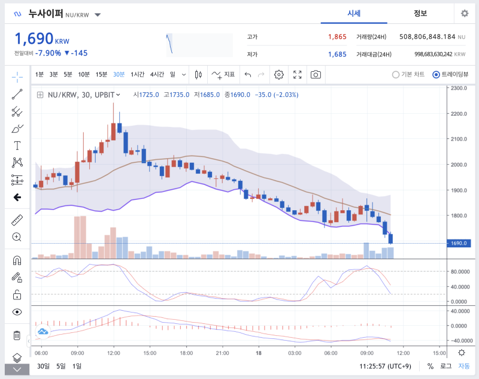
Task: Select the brush drawing tool
Action: click(17, 129)
